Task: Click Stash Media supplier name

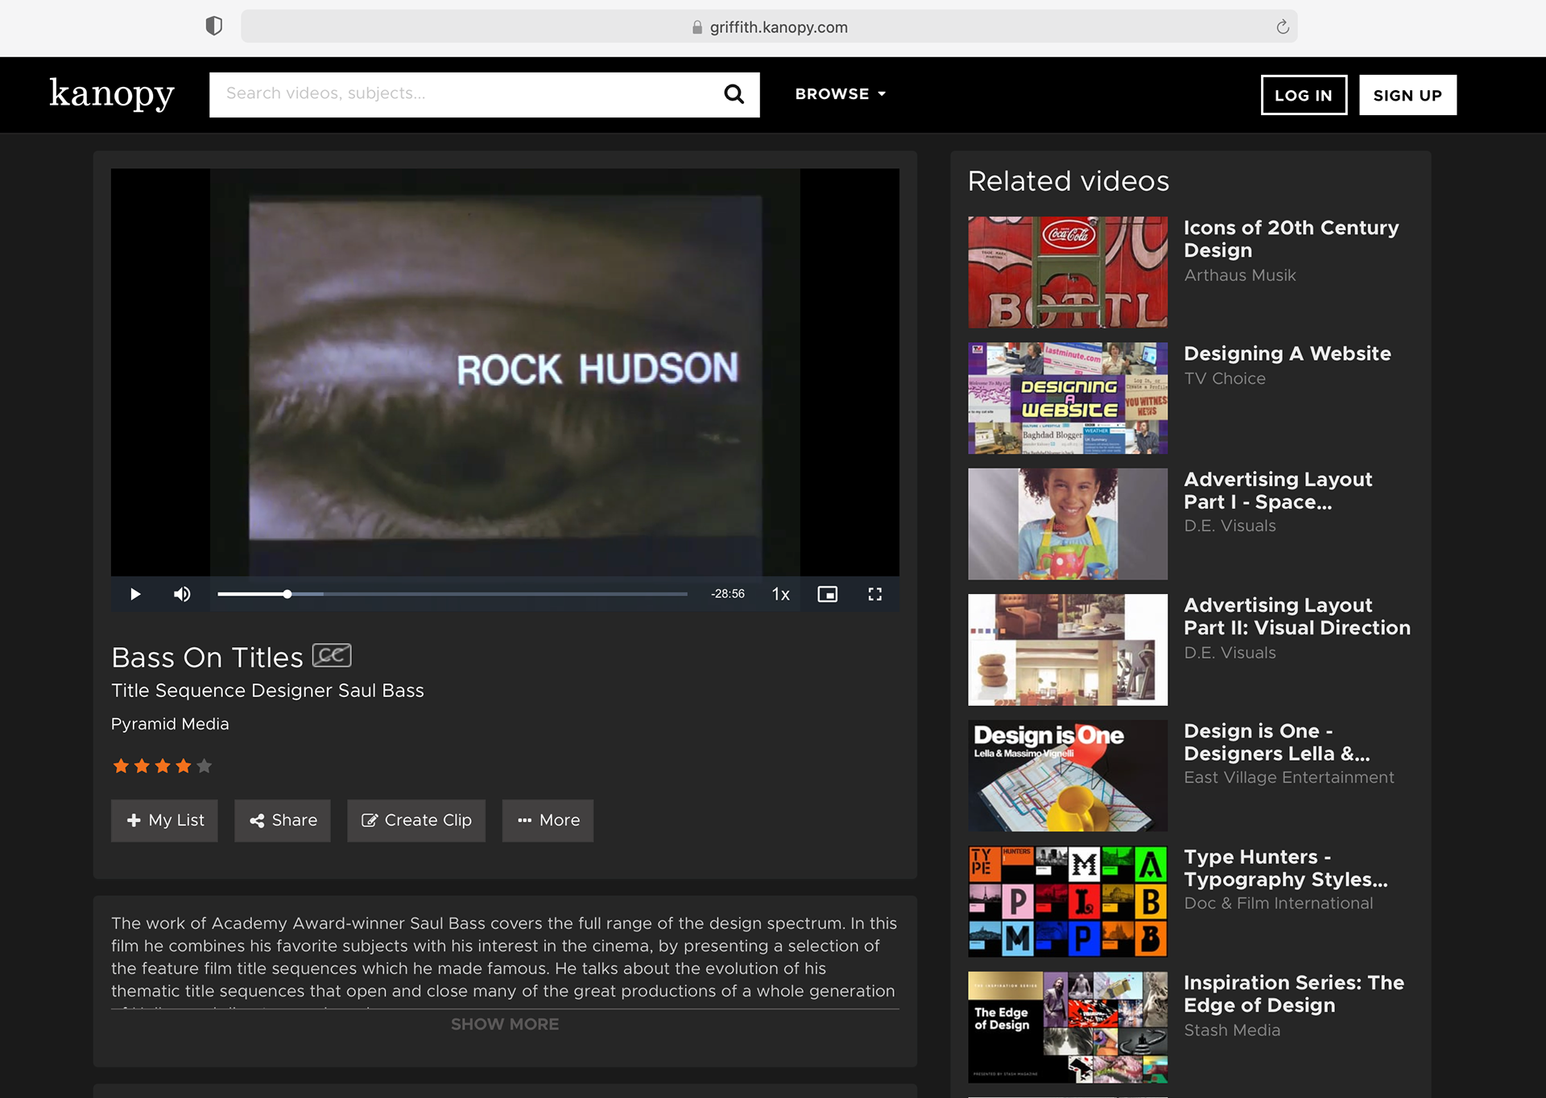Action: tap(1231, 1030)
